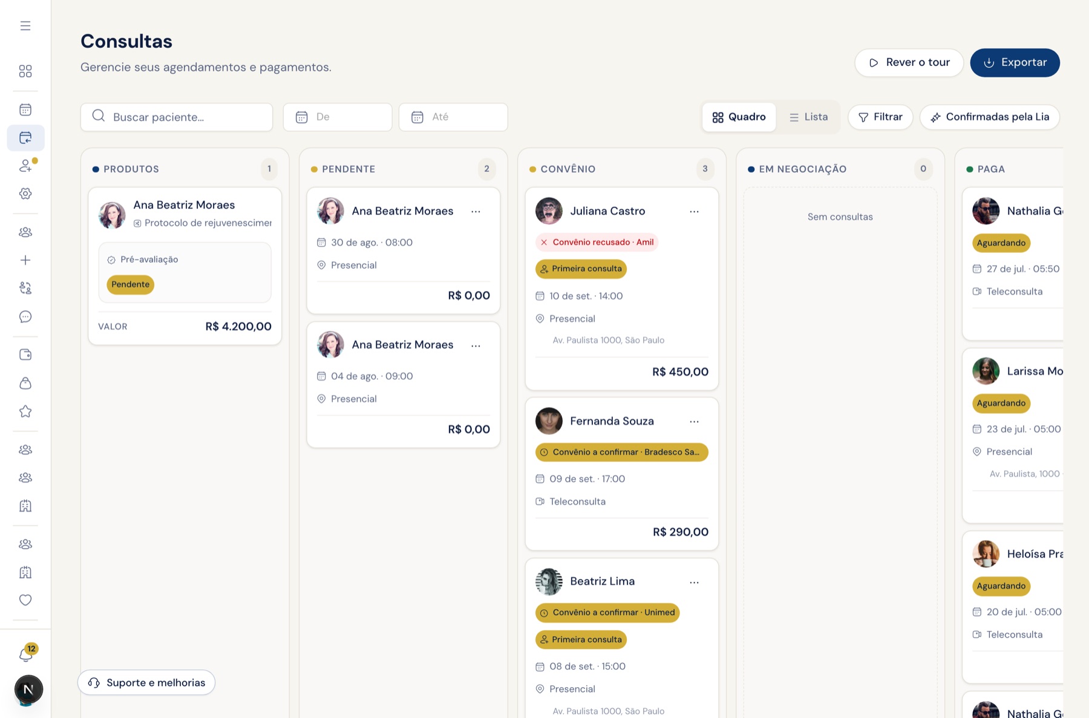Screen dimensions: 1089x718
Task: Click the people group icon above the plus
Action: point(25,232)
